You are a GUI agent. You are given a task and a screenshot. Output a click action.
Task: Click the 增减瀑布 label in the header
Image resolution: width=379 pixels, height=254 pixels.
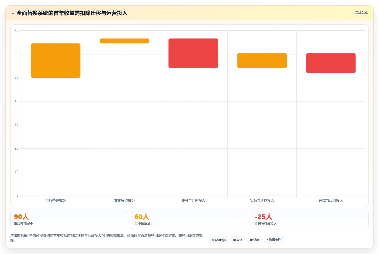click(361, 13)
